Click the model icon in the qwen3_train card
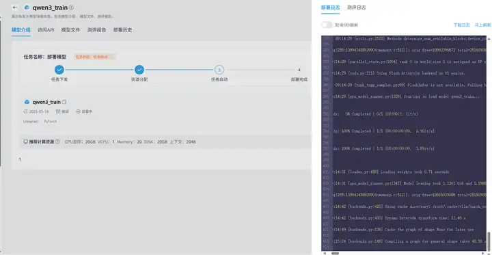Screen dimensions: 492x255 [27, 102]
